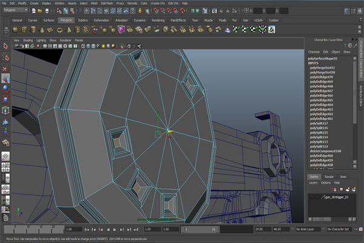Toggle Isolate Select in the viewport toolbar
364x243 pixels.
pyautogui.click(x=121, y=46)
